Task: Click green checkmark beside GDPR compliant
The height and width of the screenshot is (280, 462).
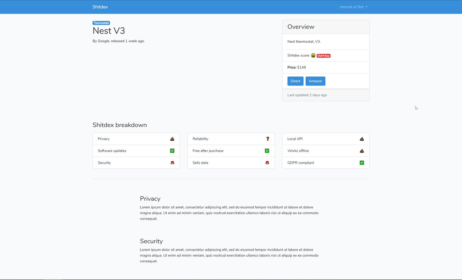Action: pos(362,163)
